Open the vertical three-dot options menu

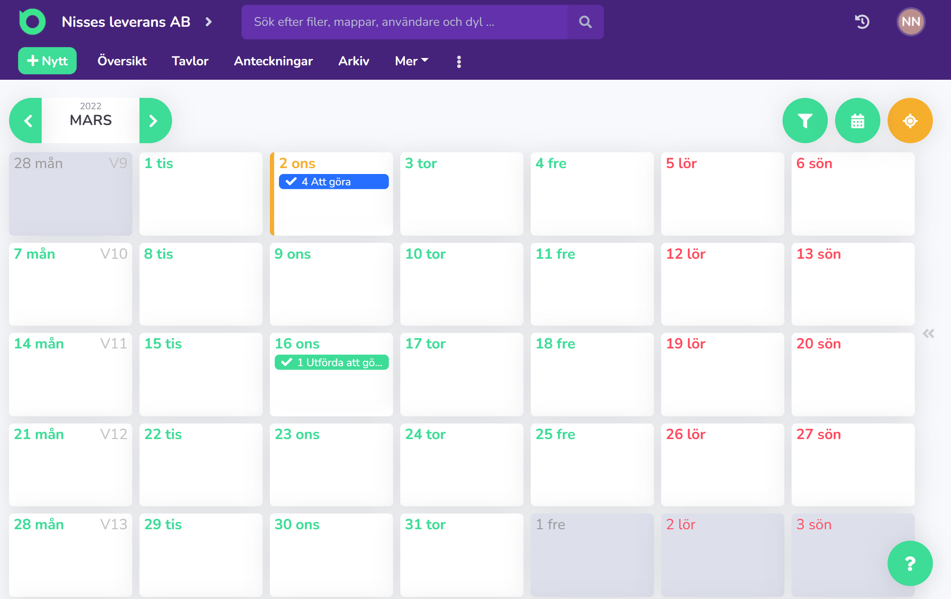459,62
